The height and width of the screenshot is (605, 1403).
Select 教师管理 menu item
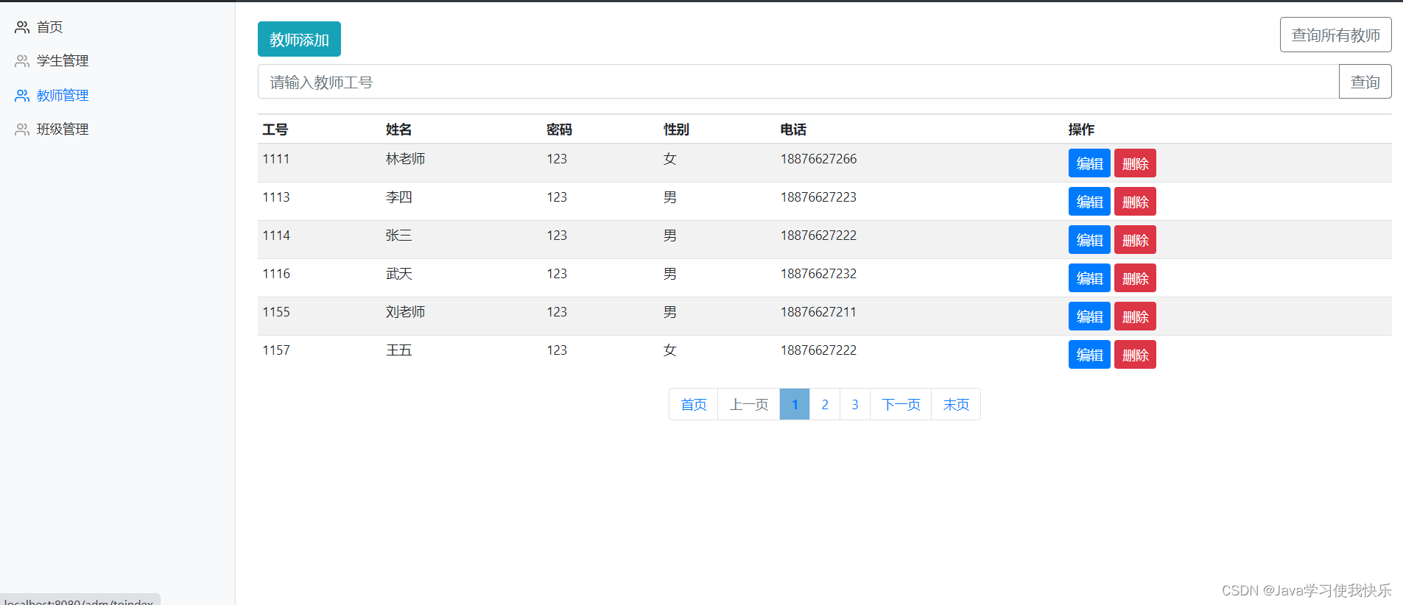[x=63, y=96]
